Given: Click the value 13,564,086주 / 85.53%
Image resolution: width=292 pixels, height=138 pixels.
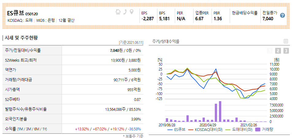Looking at the screenshot, I should pos(123,109).
